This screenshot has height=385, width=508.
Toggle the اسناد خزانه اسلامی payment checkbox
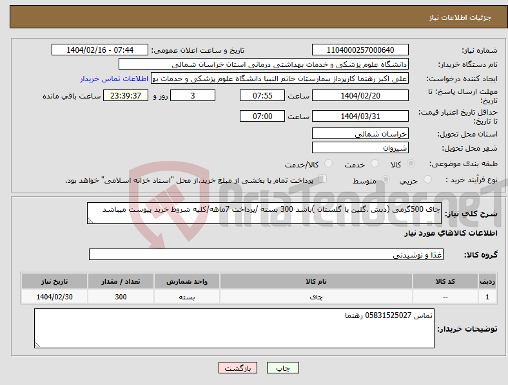tap(323, 179)
